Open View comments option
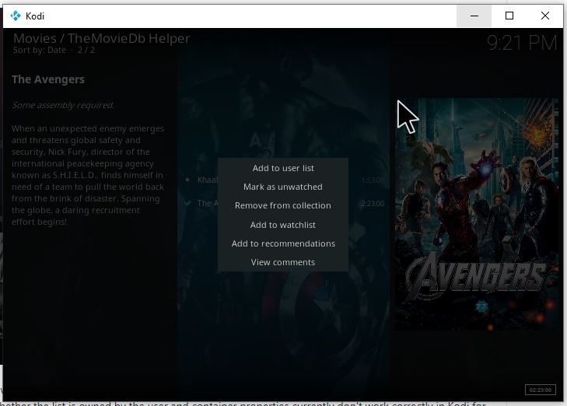 [x=283, y=262]
